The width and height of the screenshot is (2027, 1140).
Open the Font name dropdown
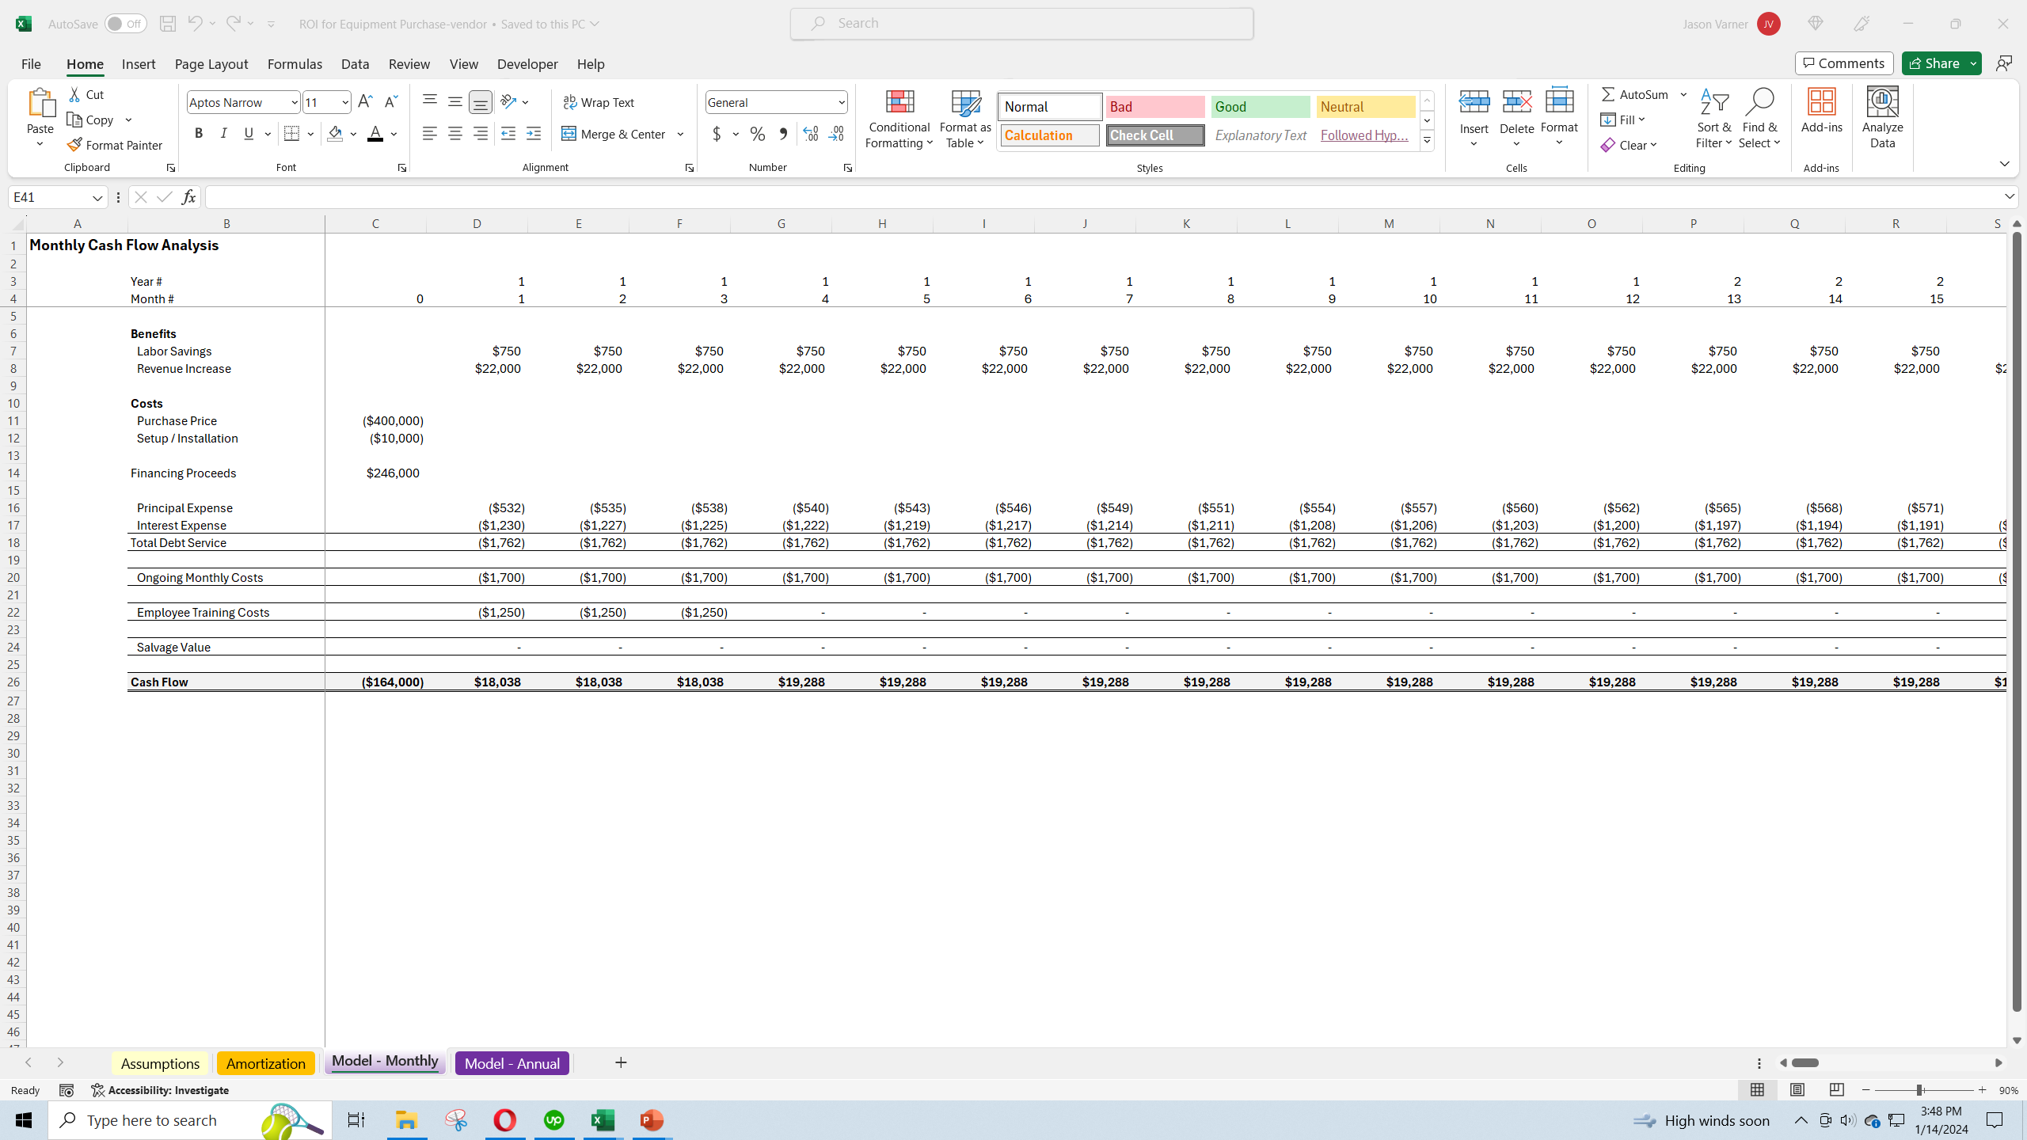(x=293, y=101)
